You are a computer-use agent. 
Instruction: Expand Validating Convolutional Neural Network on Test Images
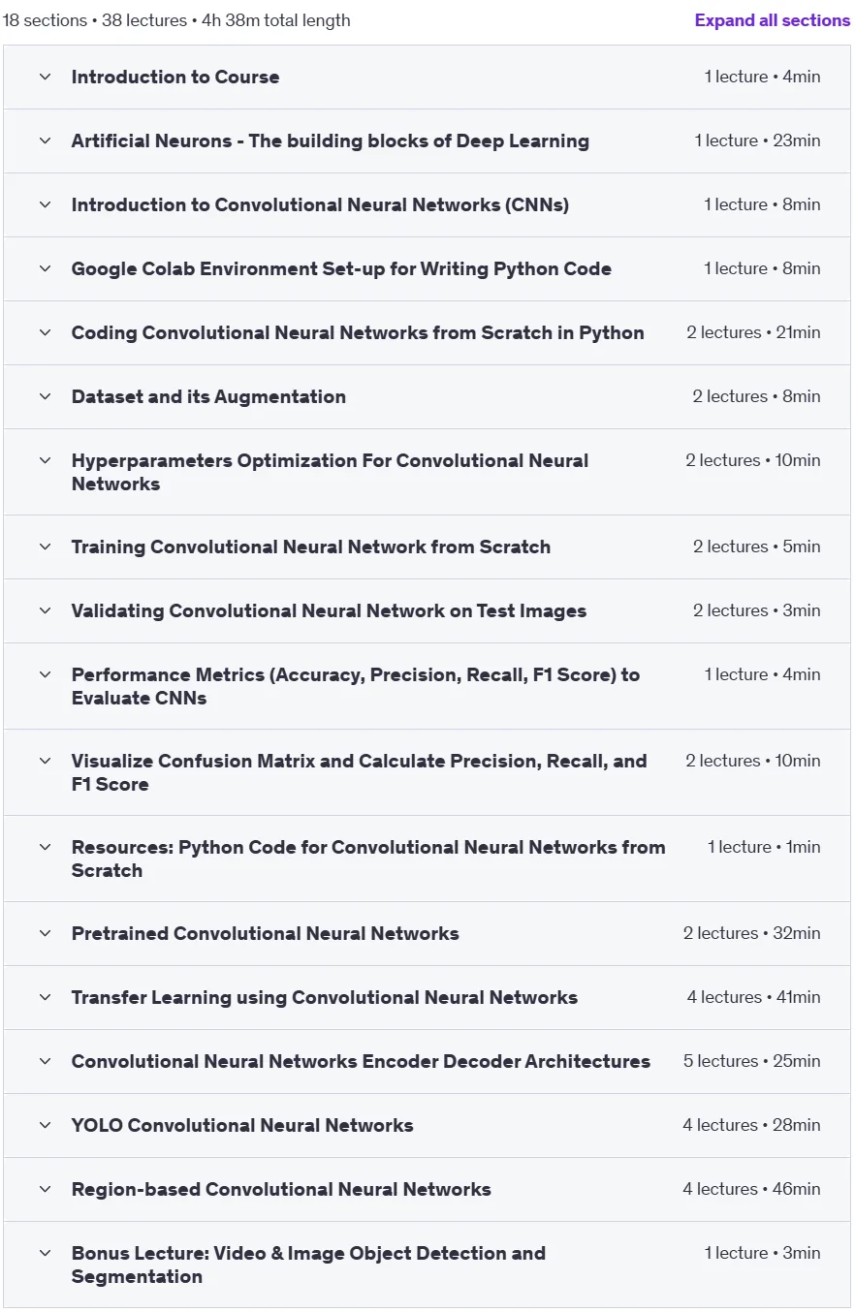[329, 610]
